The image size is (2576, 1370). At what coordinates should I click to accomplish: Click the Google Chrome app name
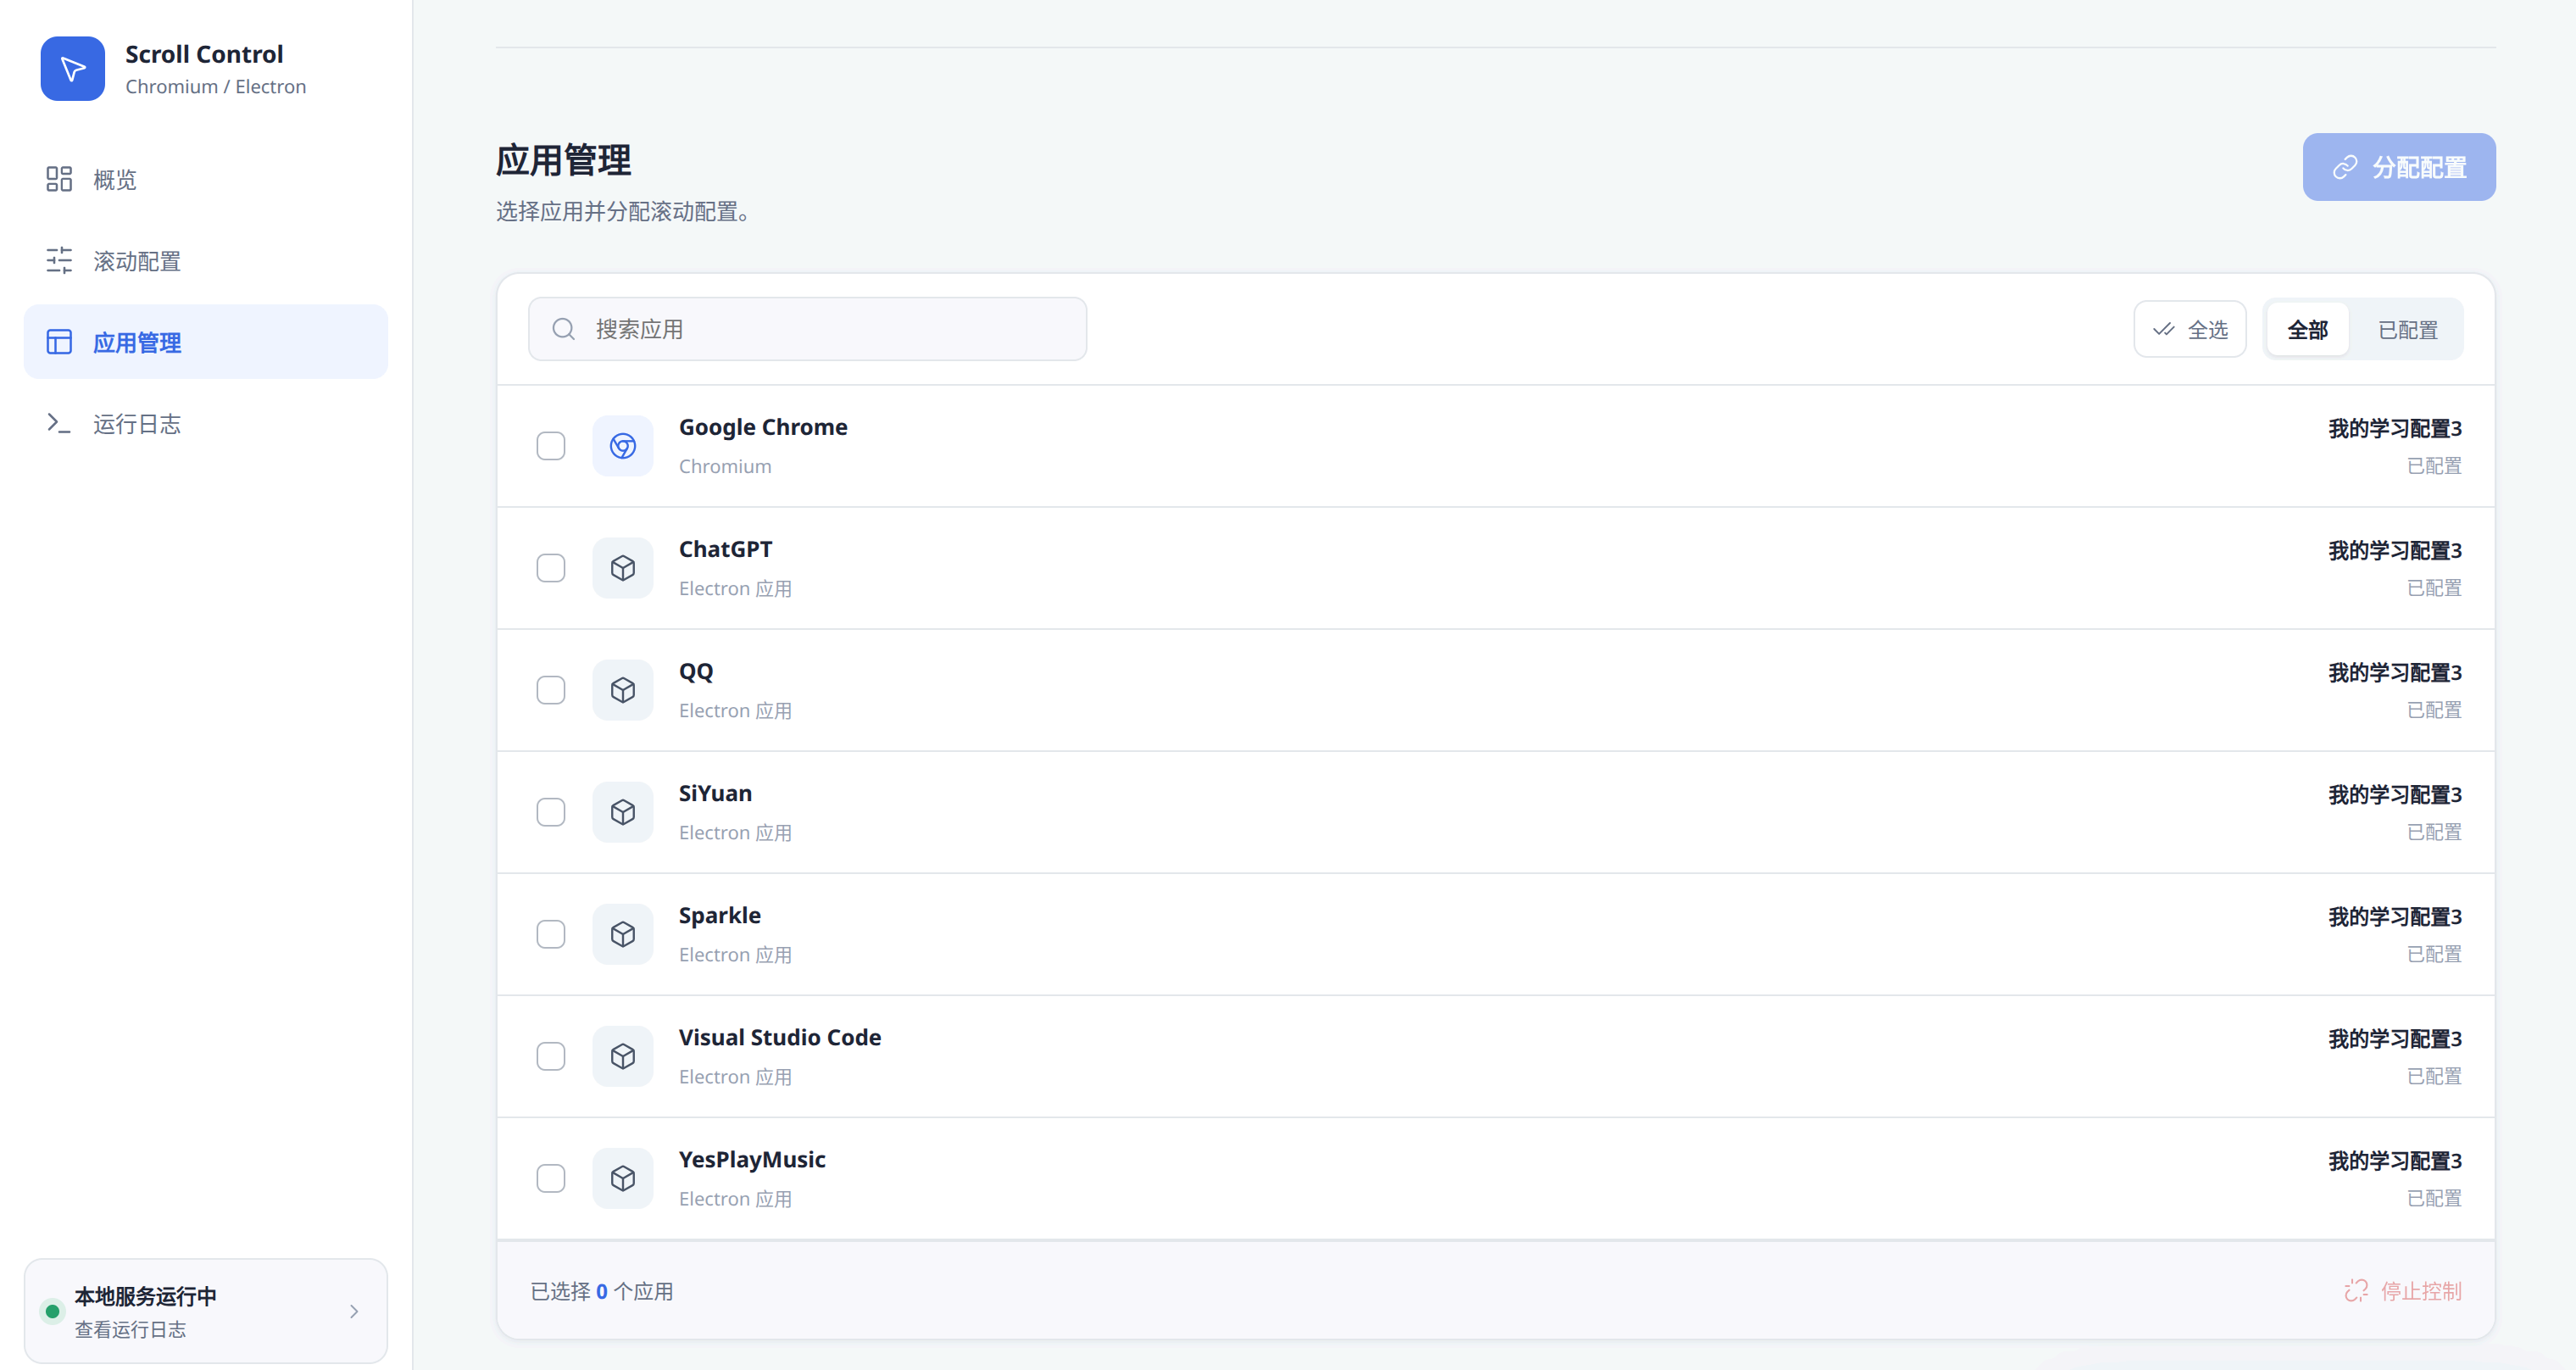point(763,427)
